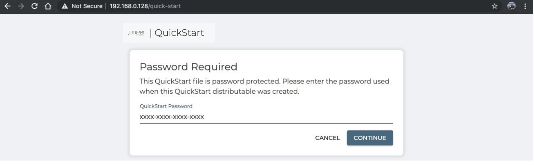Click the Not Secure warning triangle
Viewport: 534px width, 165px height.
coord(64,7)
